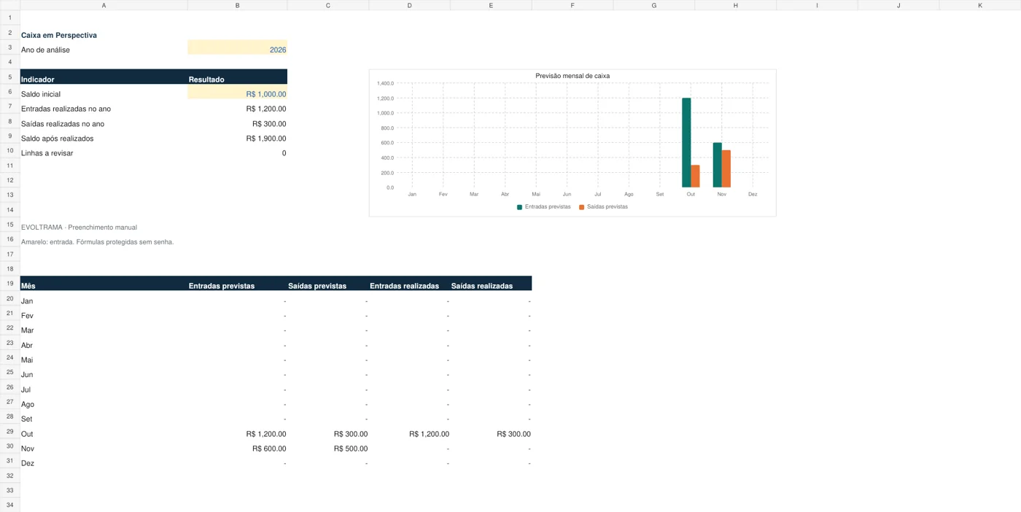The width and height of the screenshot is (1021, 512).
Task: Click the green Nov bar in the chart
Action: coord(717,165)
